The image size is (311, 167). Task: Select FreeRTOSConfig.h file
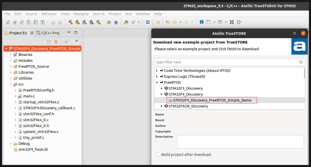point(38,90)
